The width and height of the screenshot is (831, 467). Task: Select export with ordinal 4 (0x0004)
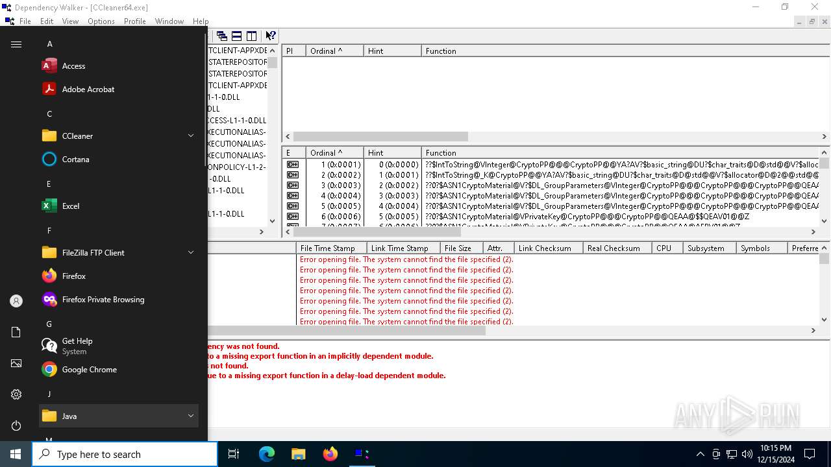(552, 195)
